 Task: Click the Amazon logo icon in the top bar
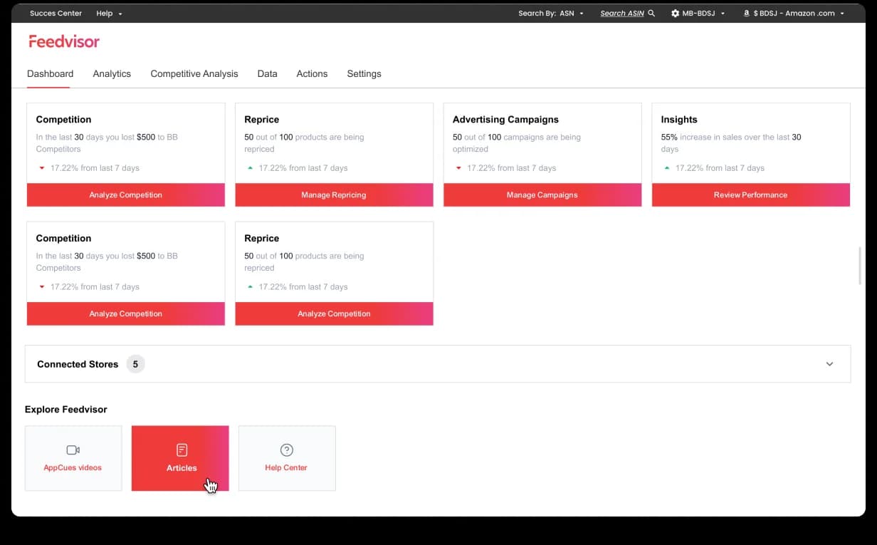coord(747,14)
